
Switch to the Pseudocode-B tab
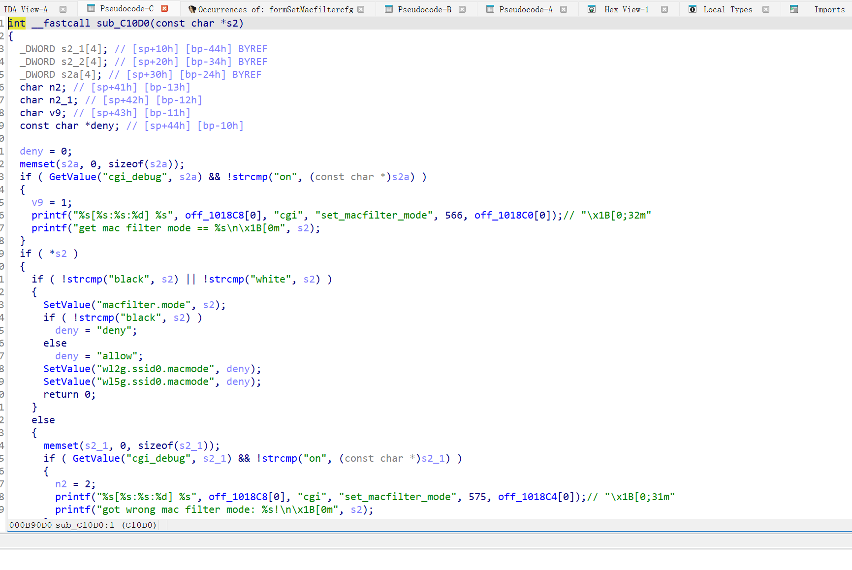pos(424,9)
